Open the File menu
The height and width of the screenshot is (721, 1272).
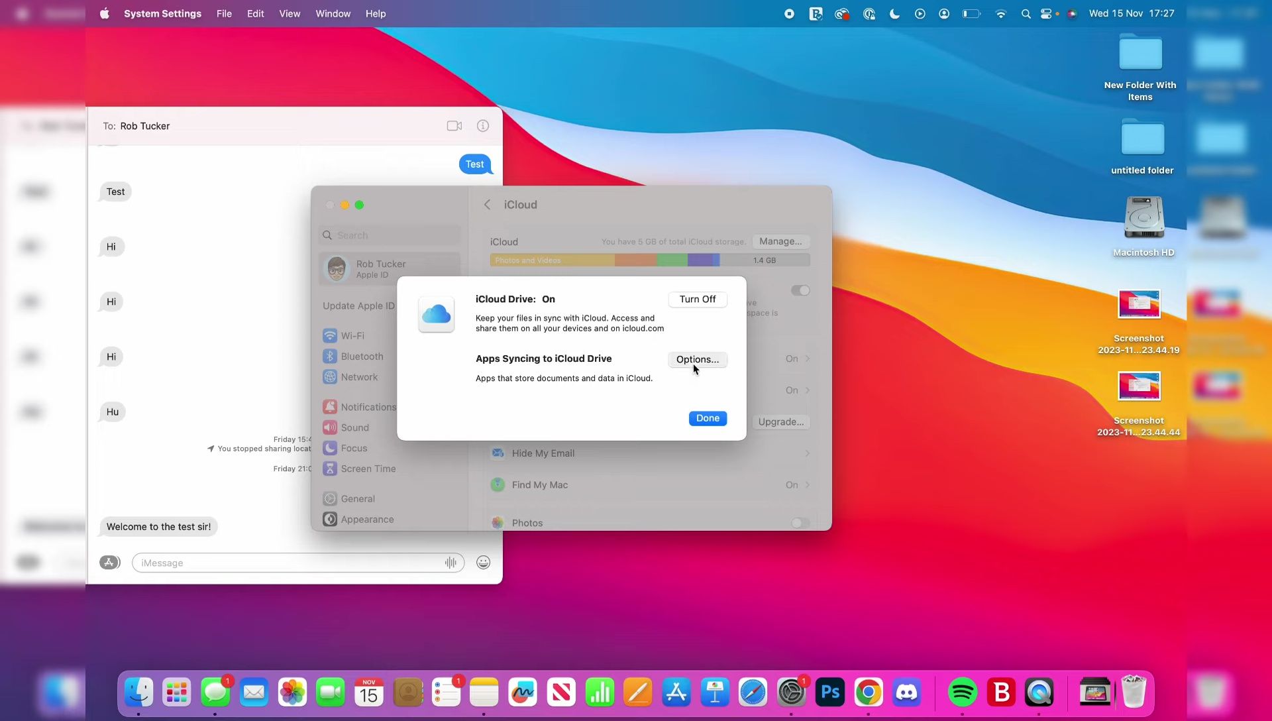pyautogui.click(x=224, y=13)
